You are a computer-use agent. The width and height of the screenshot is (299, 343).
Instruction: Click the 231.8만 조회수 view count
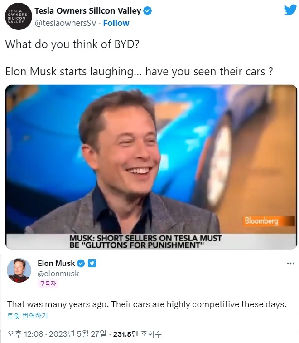point(137,334)
